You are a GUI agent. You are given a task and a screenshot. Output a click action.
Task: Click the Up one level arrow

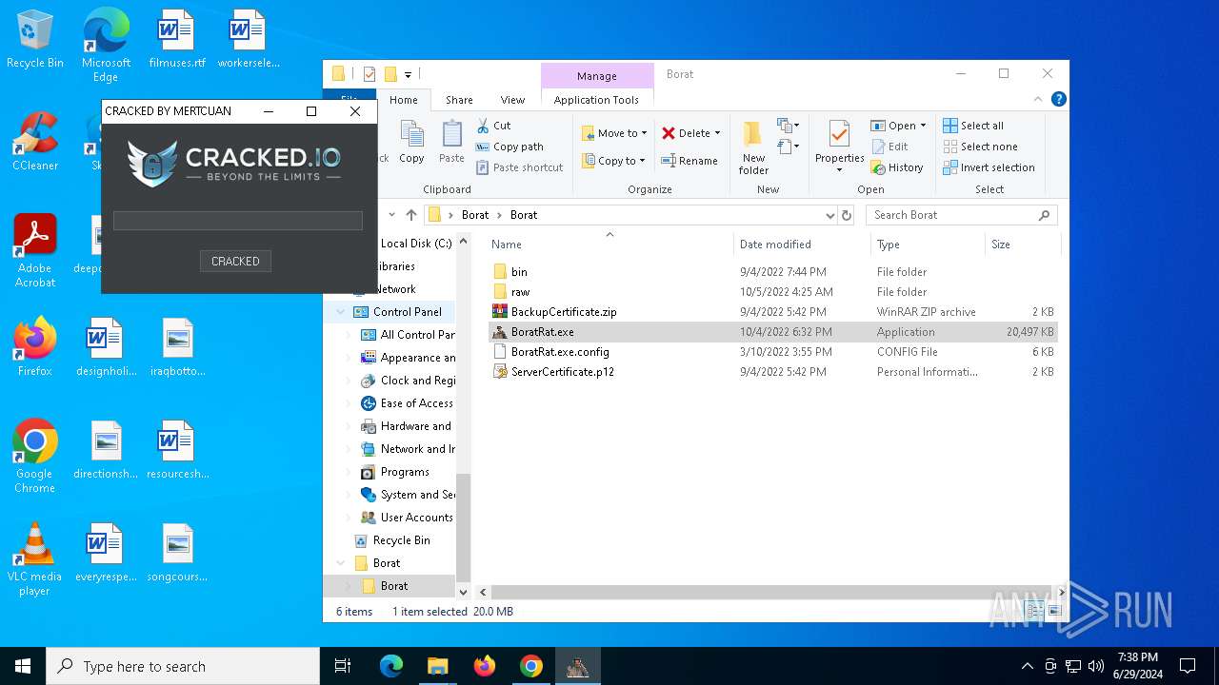point(411,215)
